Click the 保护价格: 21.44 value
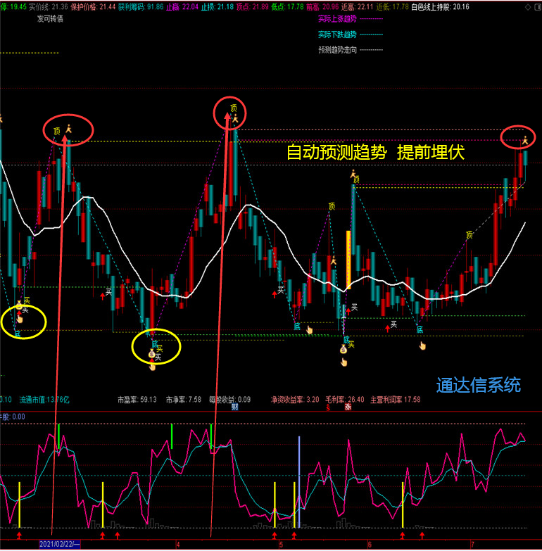Viewport: 542px width, 551px height. pos(93,6)
